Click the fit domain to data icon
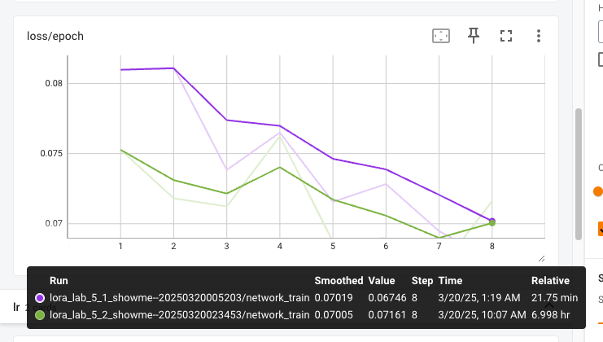This screenshot has height=342, width=603. click(440, 36)
